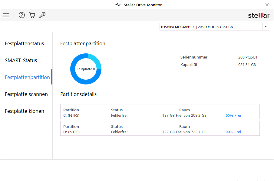
Task: Select the TOSHIBA MQ04ABF100 drive combo box
Action: [x=211, y=27]
